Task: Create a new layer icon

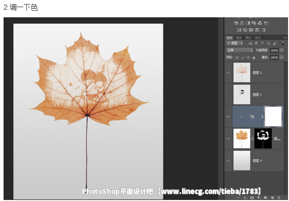Action: pyautogui.click(x=272, y=197)
